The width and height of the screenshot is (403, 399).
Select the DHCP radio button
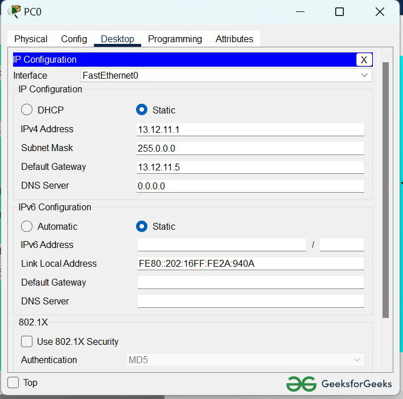(27, 110)
